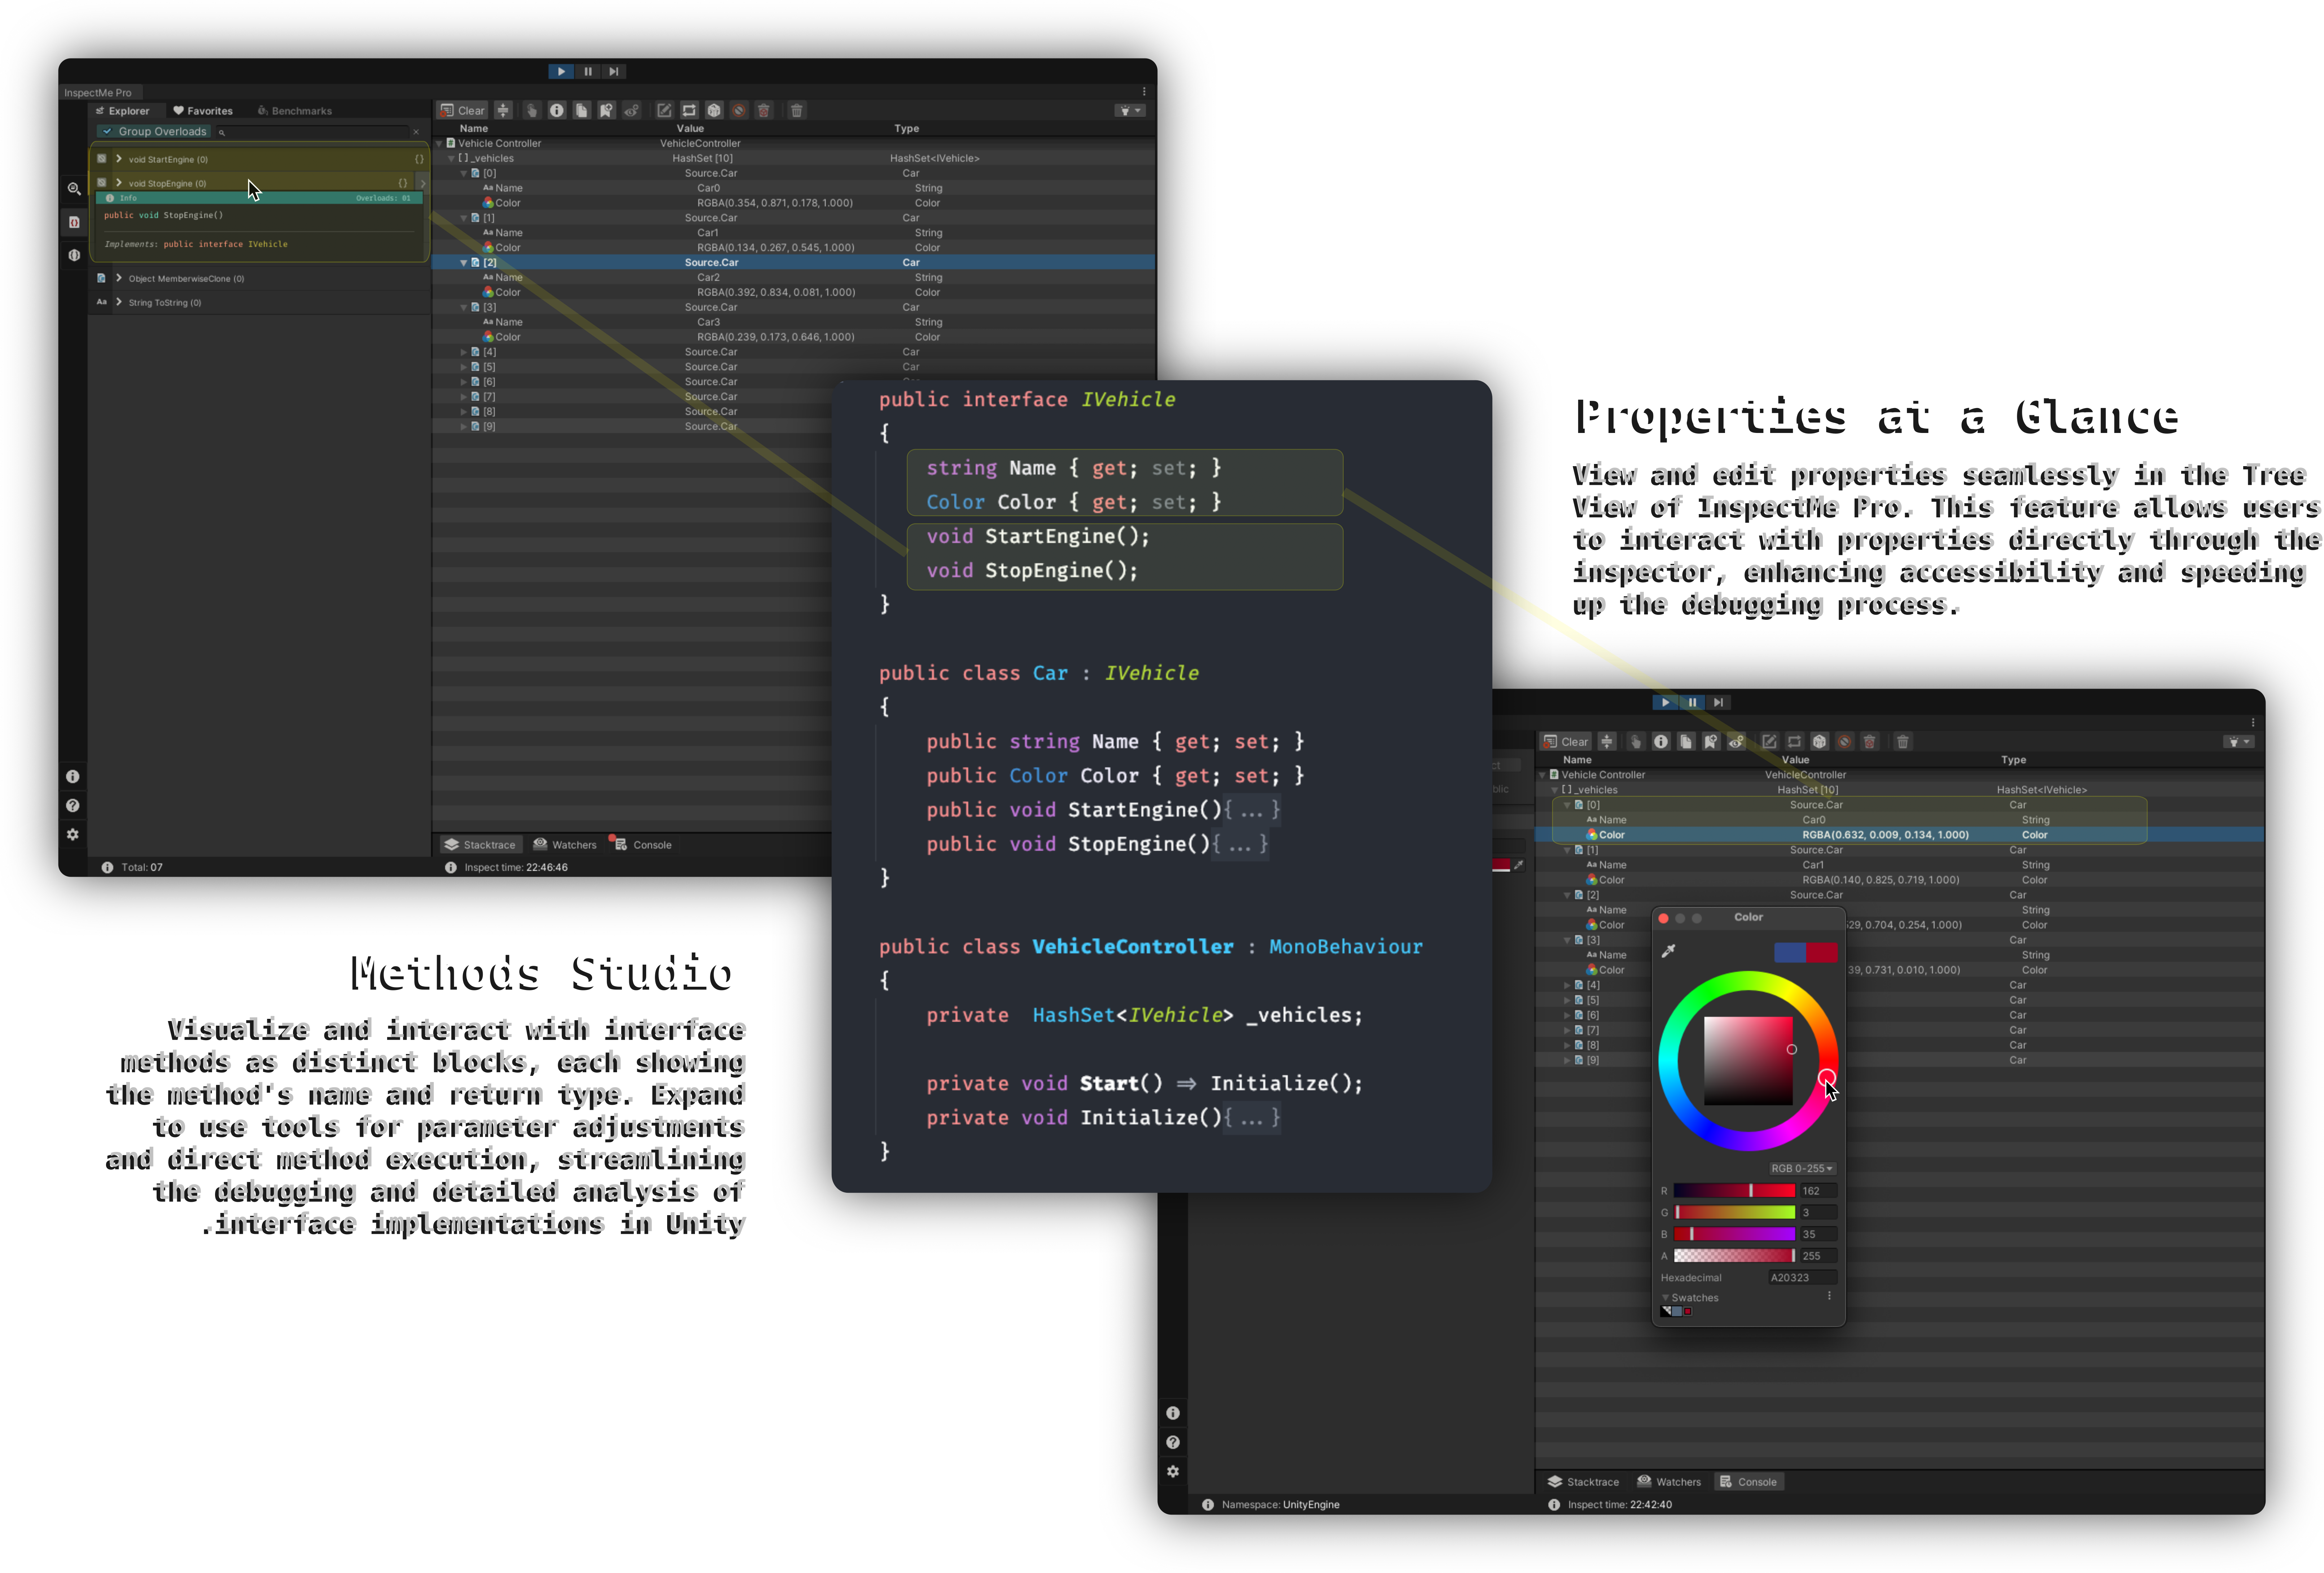
Task: Collapse _vehicles node in left window tree
Action: pos(451,159)
